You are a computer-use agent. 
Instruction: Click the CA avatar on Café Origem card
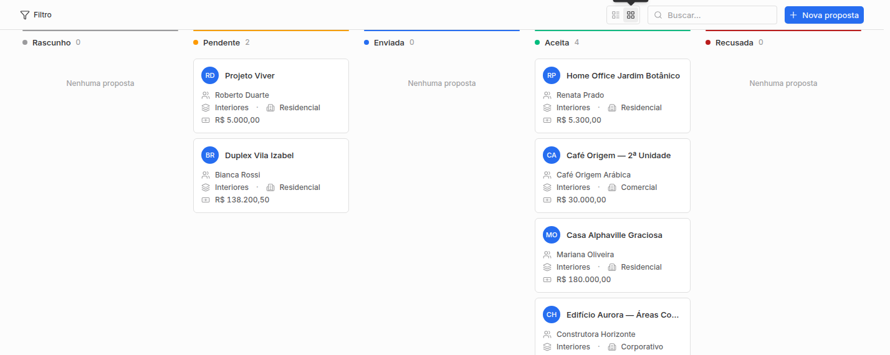click(x=552, y=155)
